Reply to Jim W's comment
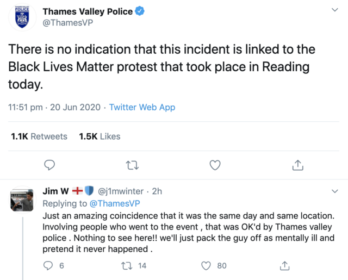 click(49, 266)
